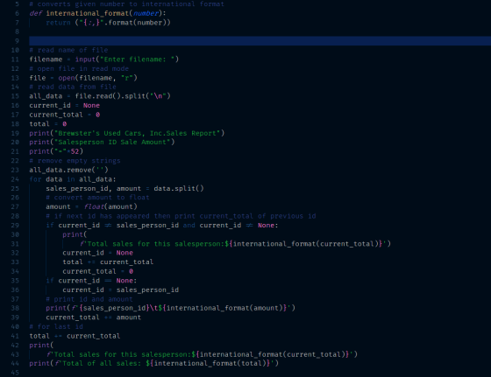Click the def international_format function name

click(x=87, y=13)
